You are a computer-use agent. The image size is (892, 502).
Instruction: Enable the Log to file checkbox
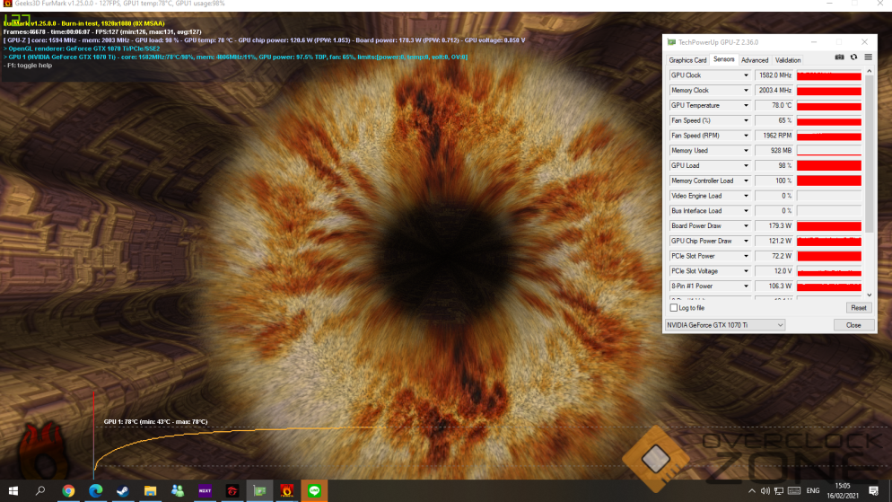[674, 308]
